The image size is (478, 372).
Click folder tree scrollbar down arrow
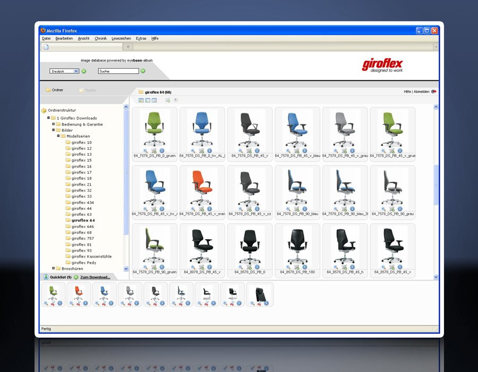tap(126, 268)
